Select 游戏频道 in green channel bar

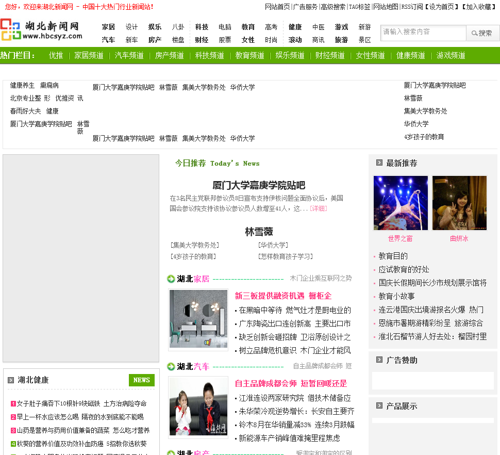coord(451,55)
